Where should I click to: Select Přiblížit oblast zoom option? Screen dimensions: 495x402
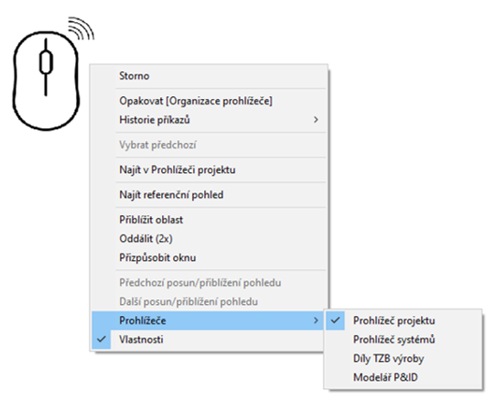pyautogui.click(x=209, y=220)
